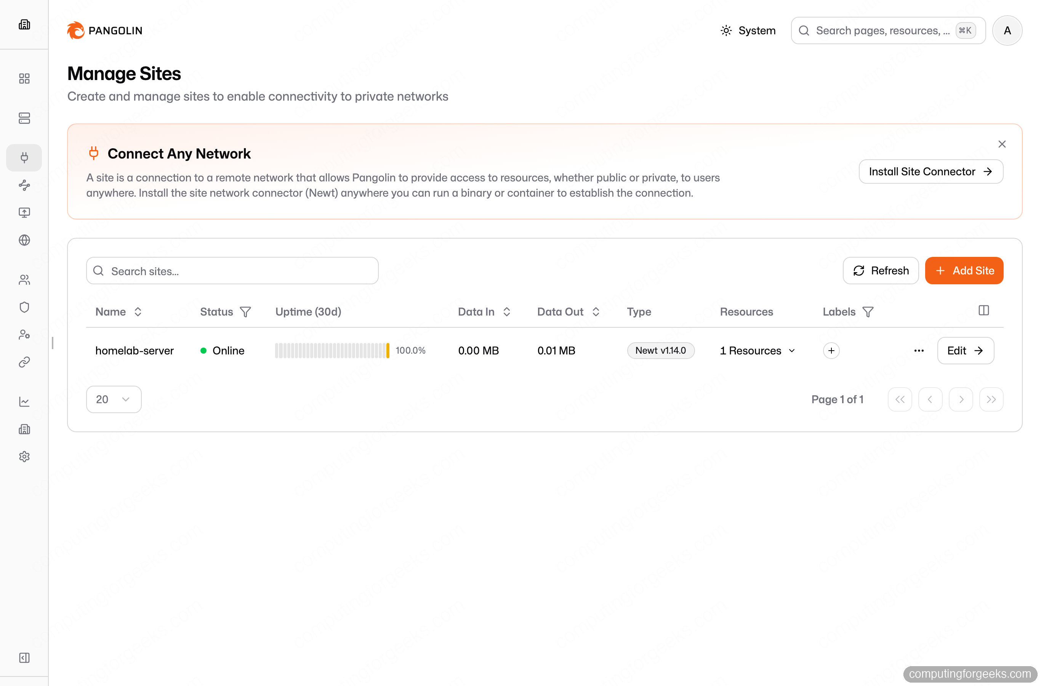Open the organization building icon at sidebar top
1041x686 pixels.
point(24,24)
